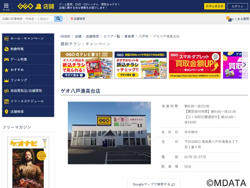Screen dimensions: 250x188
Task: Click the GEO logo in the header
Action: pos(25,6)
